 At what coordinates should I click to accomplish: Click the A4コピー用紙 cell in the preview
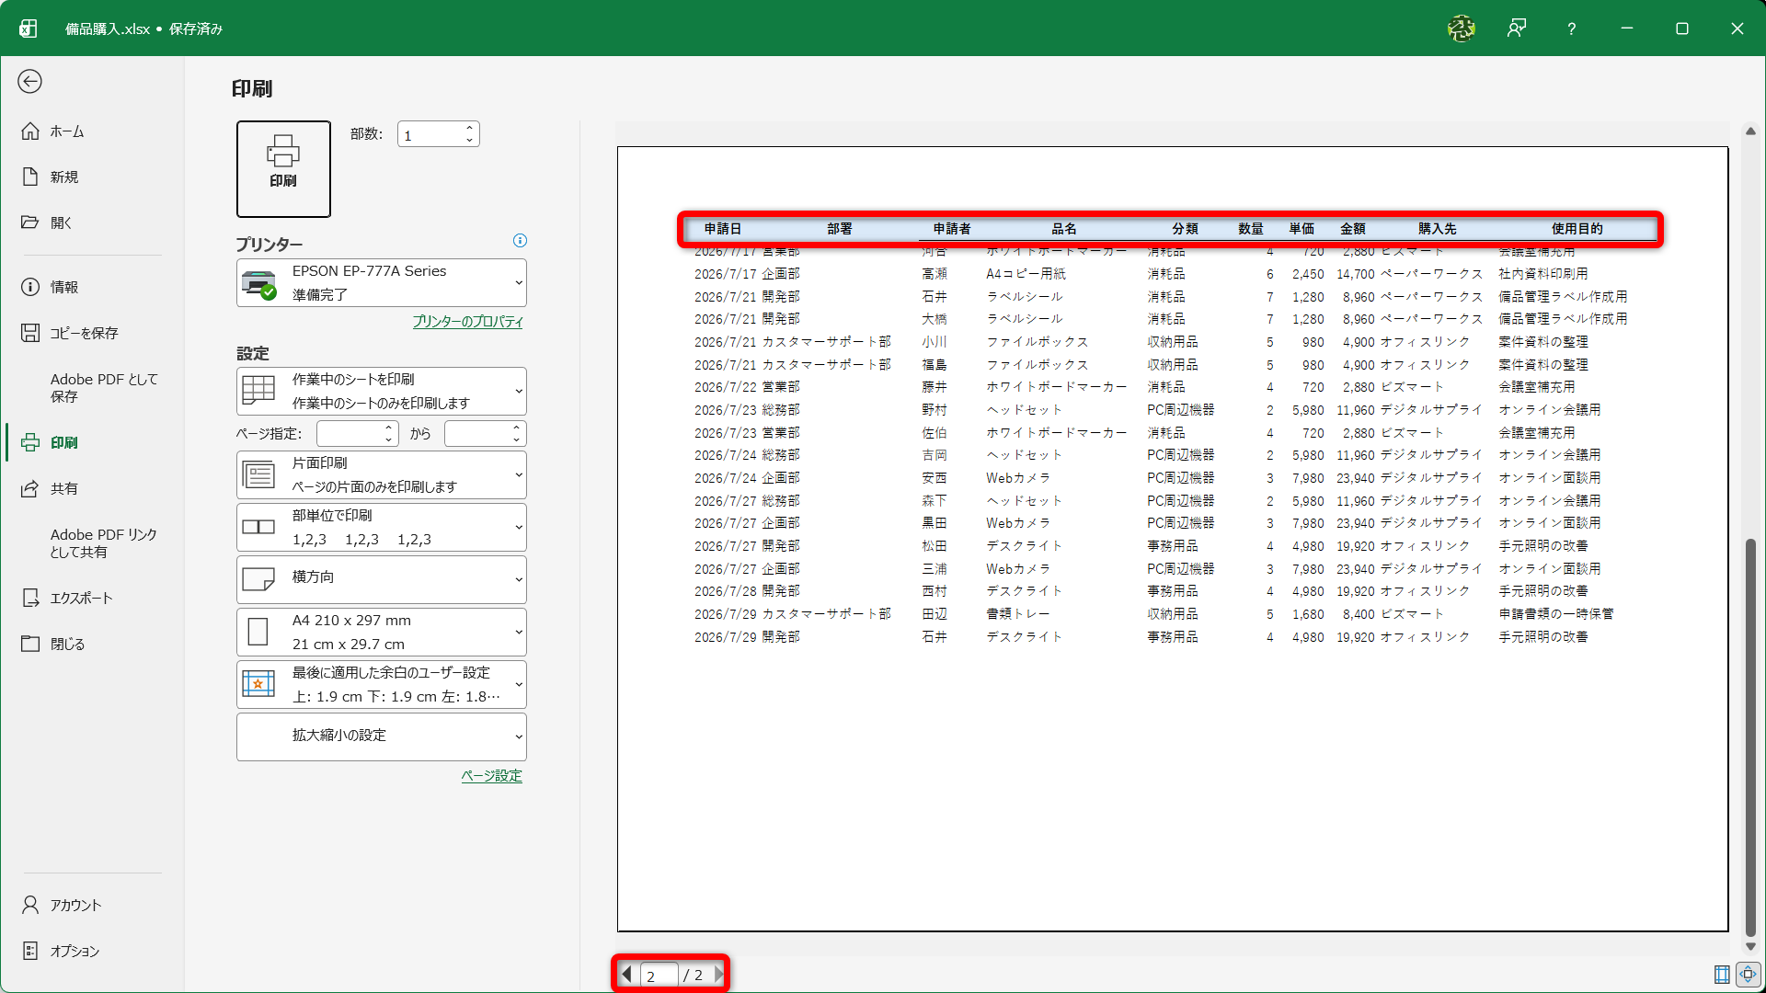click(1026, 274)
